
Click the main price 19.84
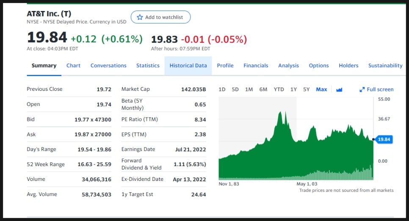click(x=47, y=37)
